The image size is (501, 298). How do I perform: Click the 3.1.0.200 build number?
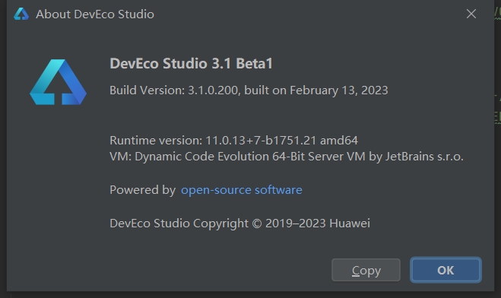214,90
